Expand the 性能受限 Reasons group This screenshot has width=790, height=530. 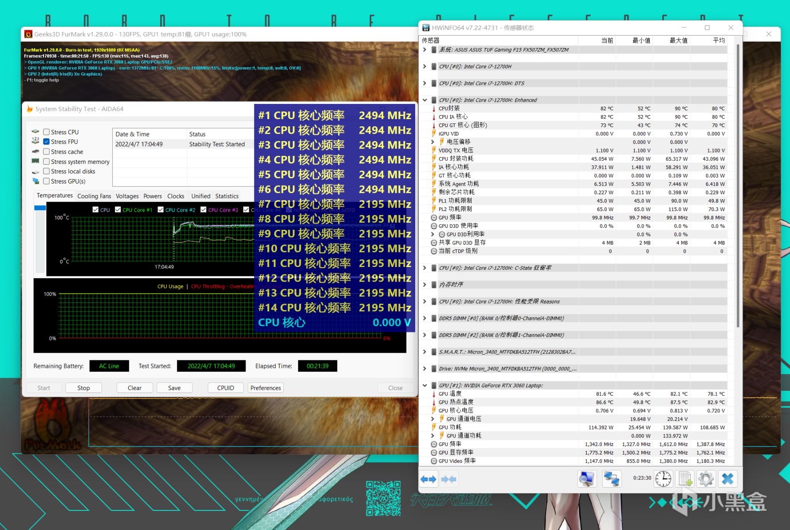pos(425,301)
